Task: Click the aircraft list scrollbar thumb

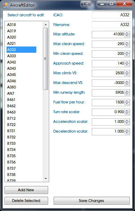Action: [46, 59]
